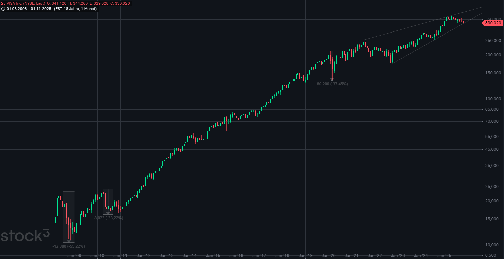The width and height of the screenshot is (504, 259).
Task: Click the arrow marker above -33,22% measurement
Action: pos(108,213)
